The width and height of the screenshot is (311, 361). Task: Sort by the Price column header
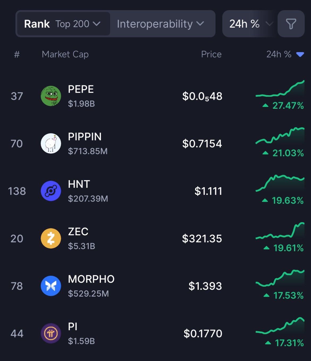pyautogui.click(x=211, y=54)
